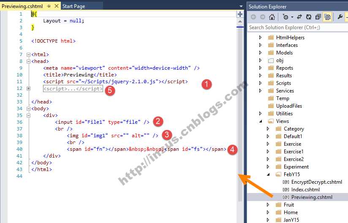Click the 'File1' input tag line
This screenshot has width=348, height=223.
(102, 122)
